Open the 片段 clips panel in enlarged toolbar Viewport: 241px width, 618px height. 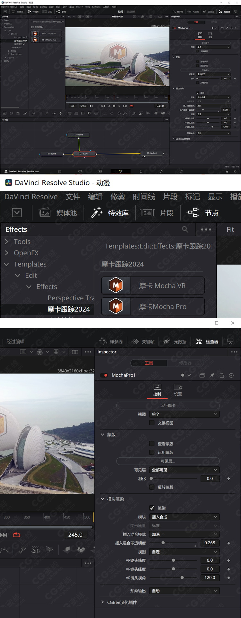pyautogui.click(x=157, y=213)
